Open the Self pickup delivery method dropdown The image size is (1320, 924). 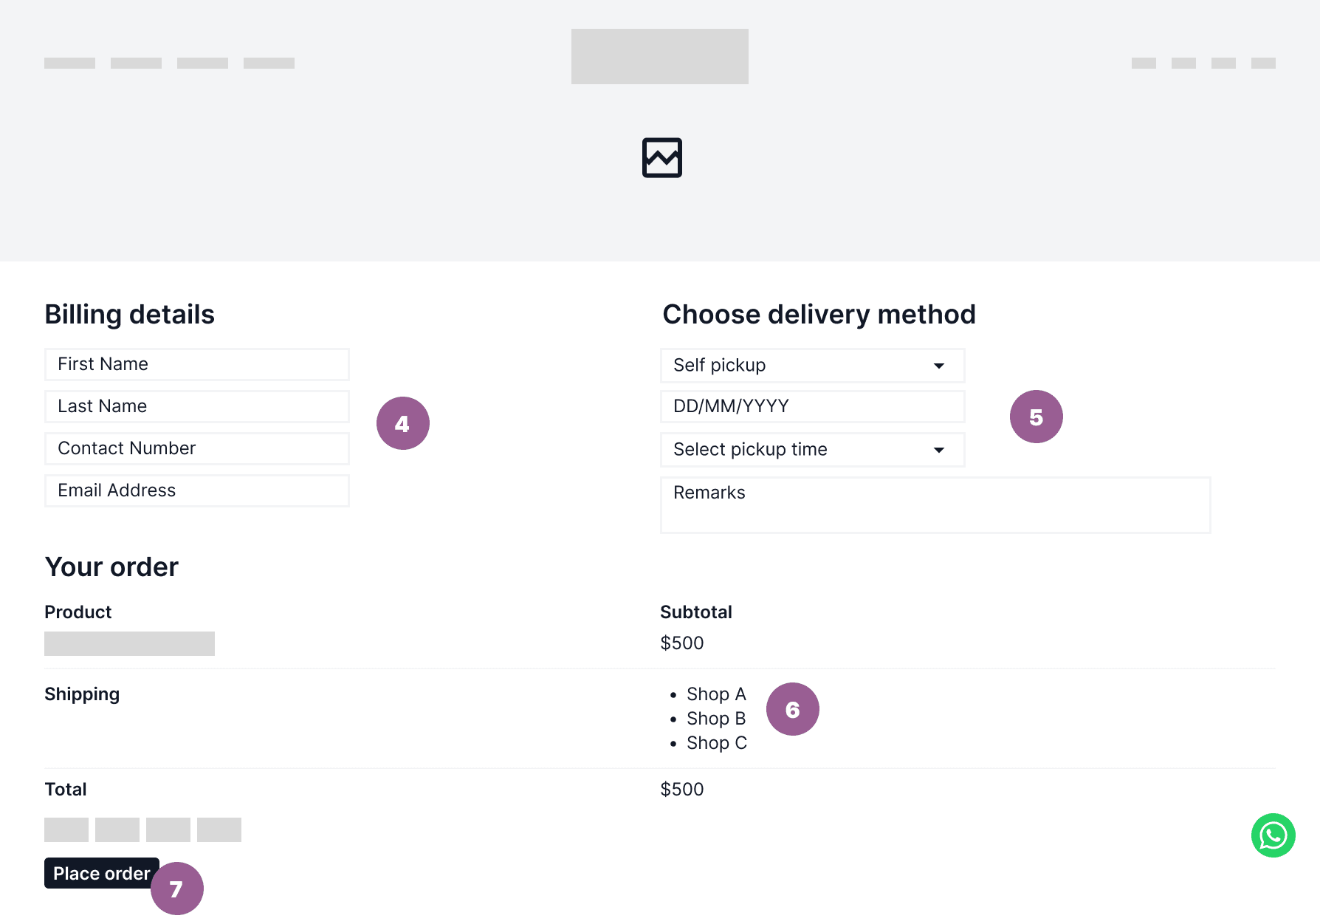(x=812, y=365)
